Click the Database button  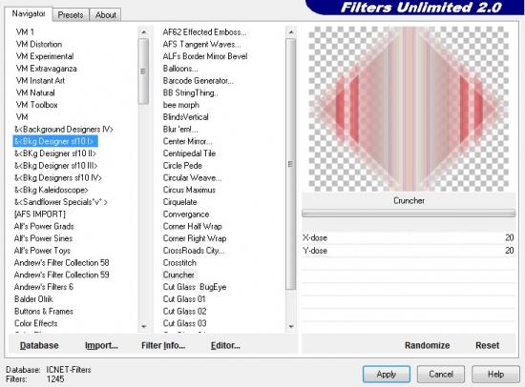pos(39,345)
